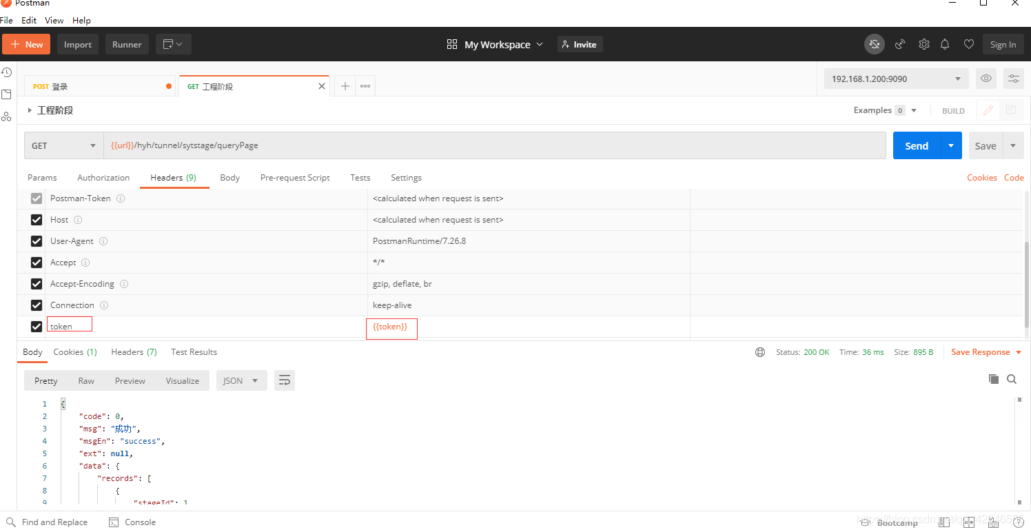Open the APIs sidebar icon
The image size is (1031, 532).
6,116
